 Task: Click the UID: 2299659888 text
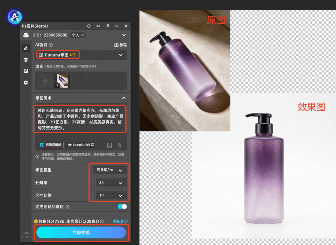coord(50,35)
